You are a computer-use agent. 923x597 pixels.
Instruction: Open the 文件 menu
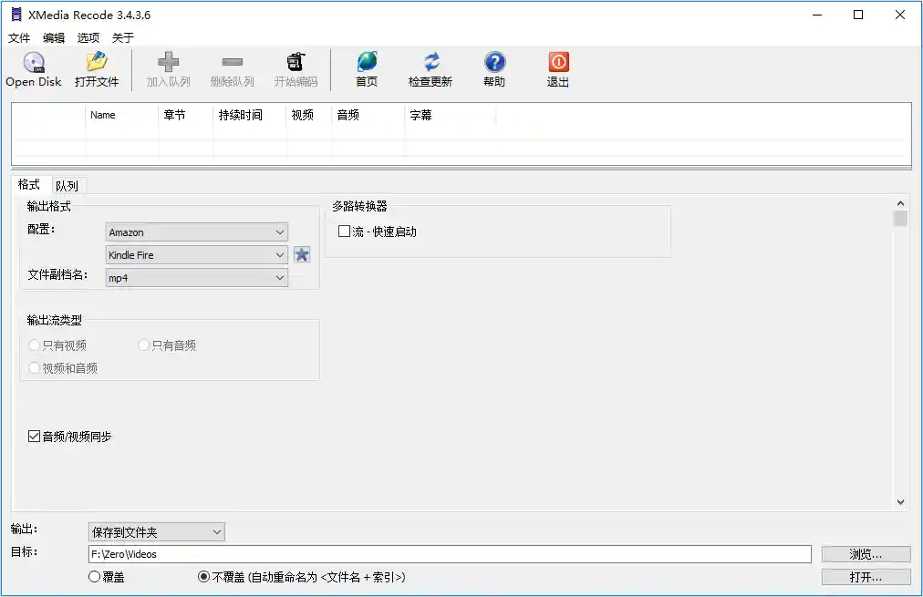19,38
